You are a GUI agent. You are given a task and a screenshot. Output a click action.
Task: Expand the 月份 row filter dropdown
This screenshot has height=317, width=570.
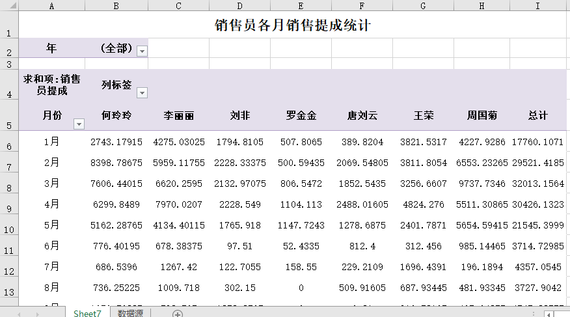pos(79,124)
